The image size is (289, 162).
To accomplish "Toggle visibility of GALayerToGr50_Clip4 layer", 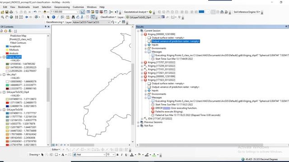I will (x=4, y=92).
